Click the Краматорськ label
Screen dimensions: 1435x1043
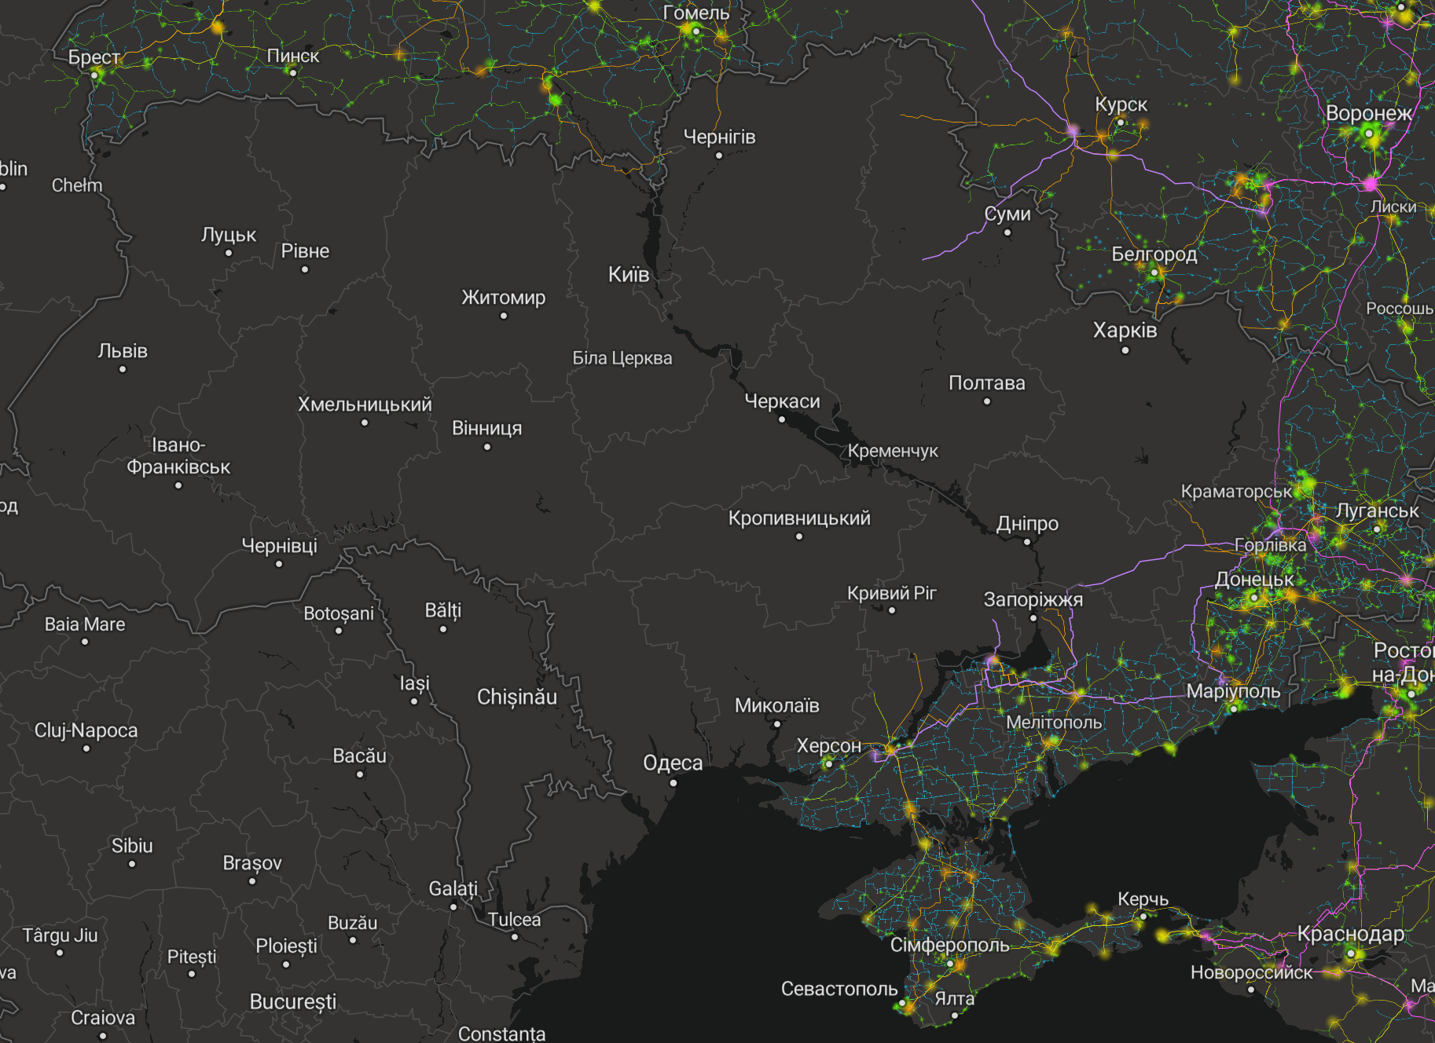[1236, 492]
